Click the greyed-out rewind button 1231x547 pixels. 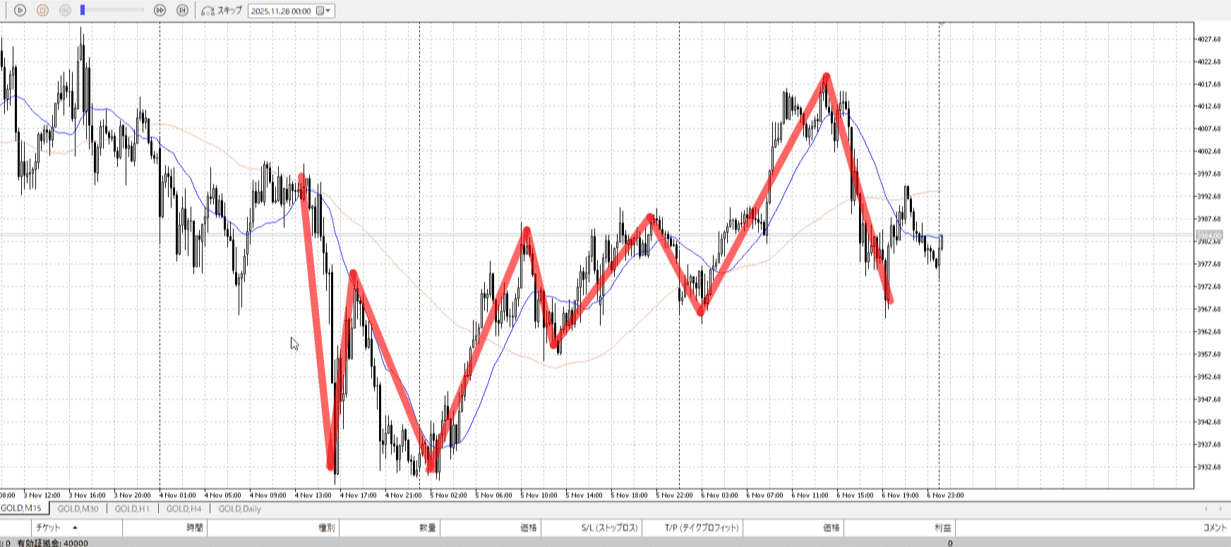tap(65, 11)
